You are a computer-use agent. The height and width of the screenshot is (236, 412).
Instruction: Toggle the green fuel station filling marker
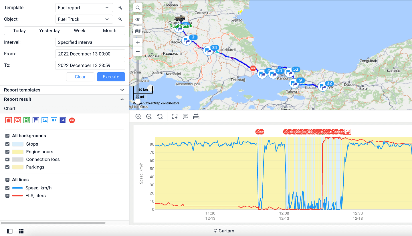click(27, 120)
